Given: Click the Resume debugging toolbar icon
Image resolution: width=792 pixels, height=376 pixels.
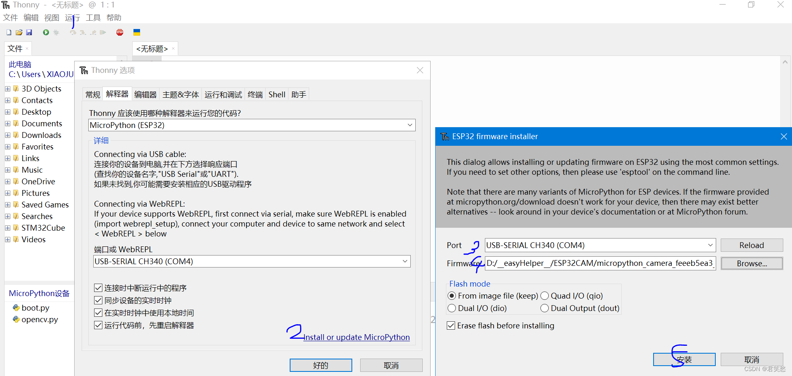Looking at the screenshot, I should coord(103,32).
